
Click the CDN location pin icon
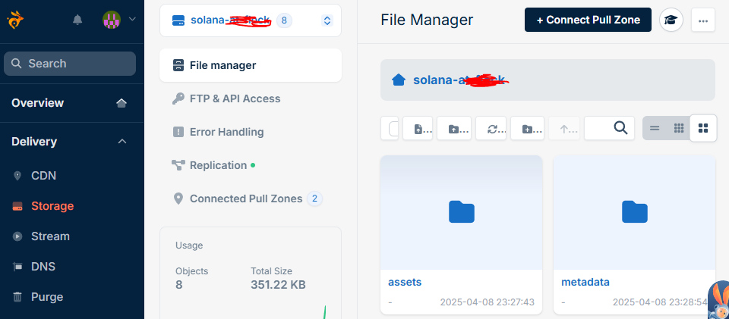(x=17, y=176)
